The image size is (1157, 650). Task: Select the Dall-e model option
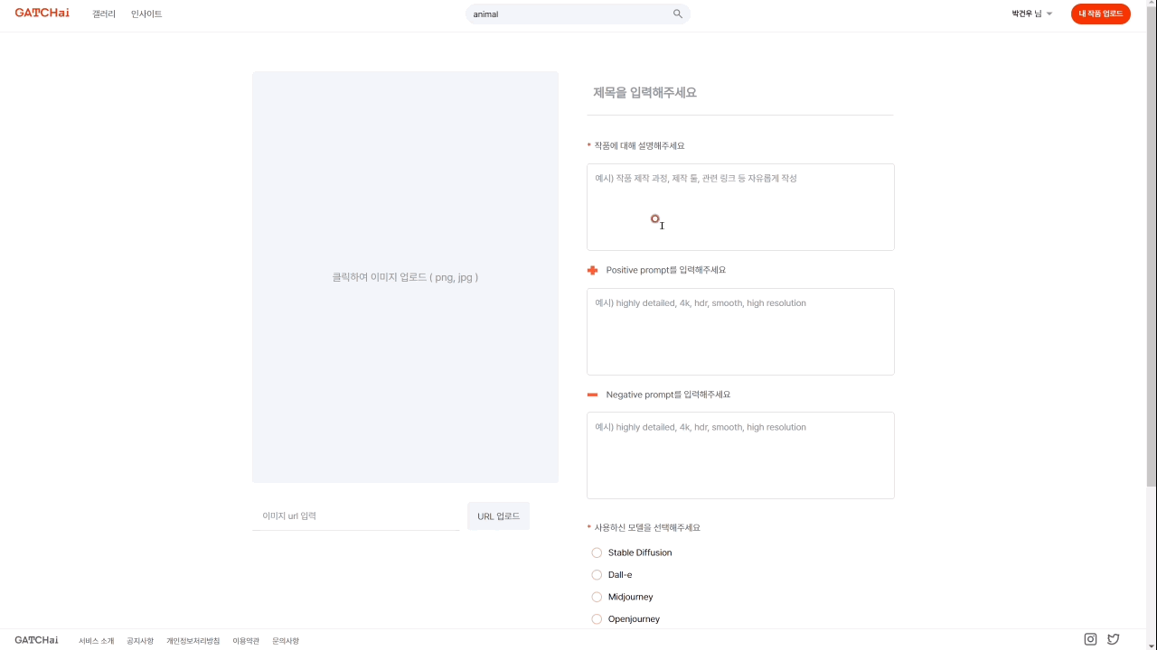click(x=597, y=575)
